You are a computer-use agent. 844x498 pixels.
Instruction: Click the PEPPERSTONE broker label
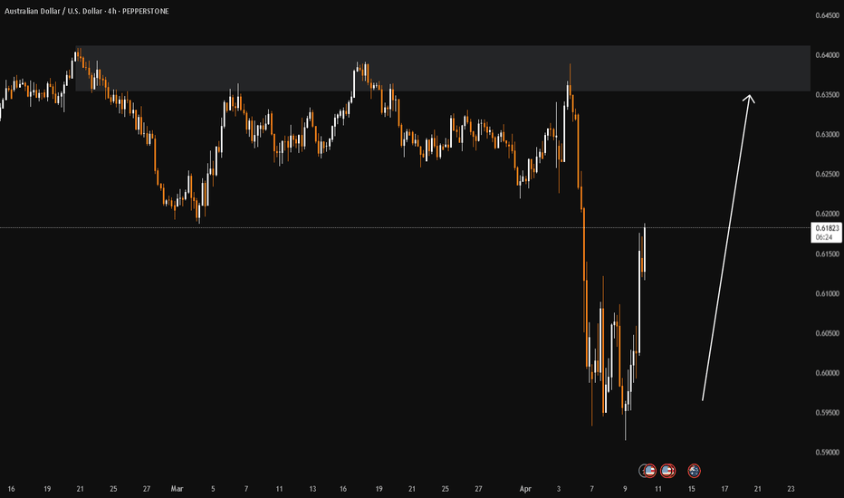coord(145,11)
